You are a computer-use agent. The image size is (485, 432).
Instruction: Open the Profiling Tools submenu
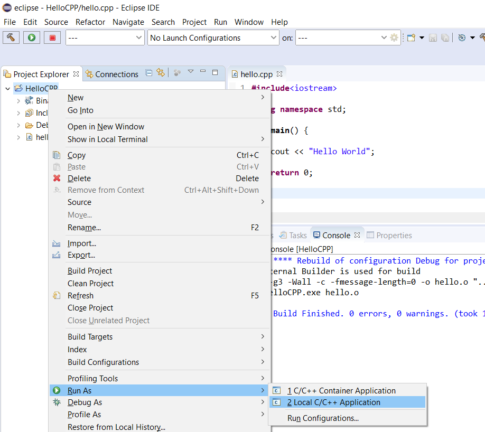(160, 378)
